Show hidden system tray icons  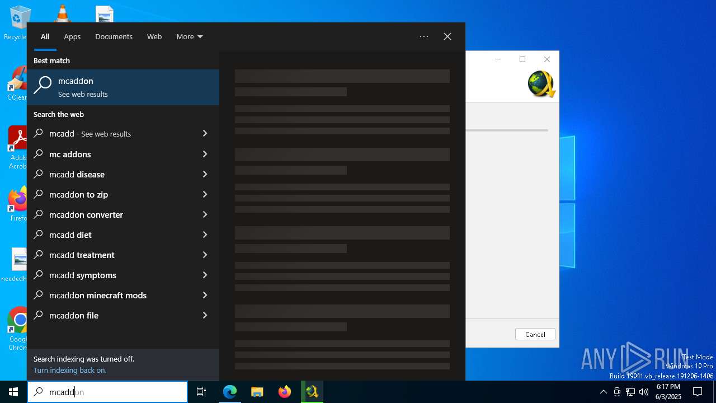[x=603, y=392]
